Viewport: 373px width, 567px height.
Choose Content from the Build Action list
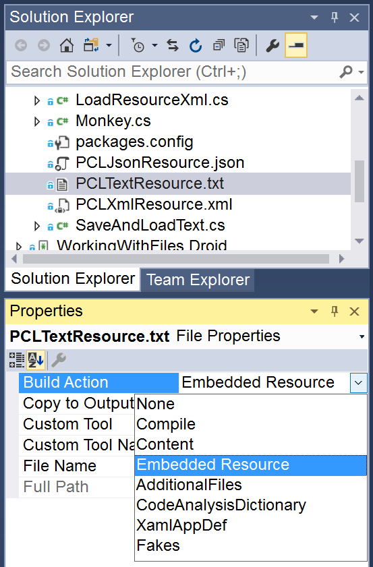tap(165, 444)
